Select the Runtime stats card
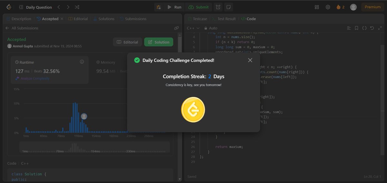Viewport: 387px width, 183px height. click(x=50, y=70)
